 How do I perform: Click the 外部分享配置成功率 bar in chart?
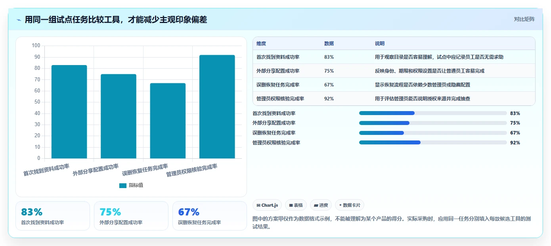tap(119, 116)
